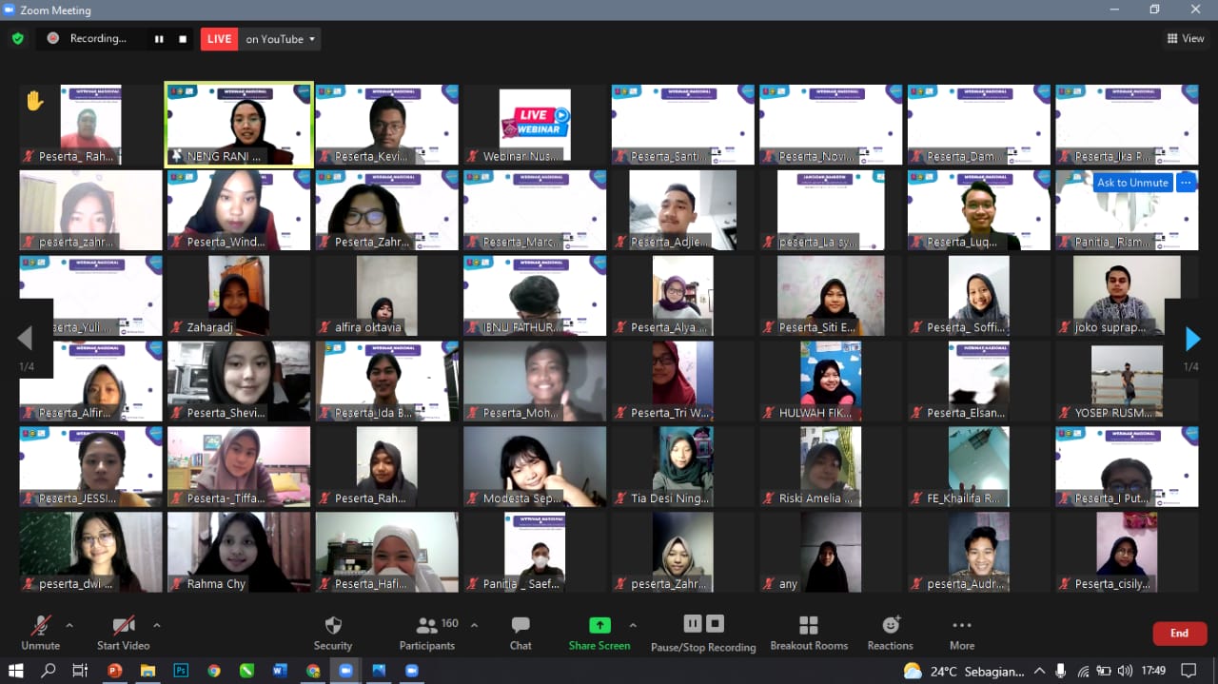Select the NENG RANI video thumbnail
This screenshot has height=684, width=1218.
point(239,124)
